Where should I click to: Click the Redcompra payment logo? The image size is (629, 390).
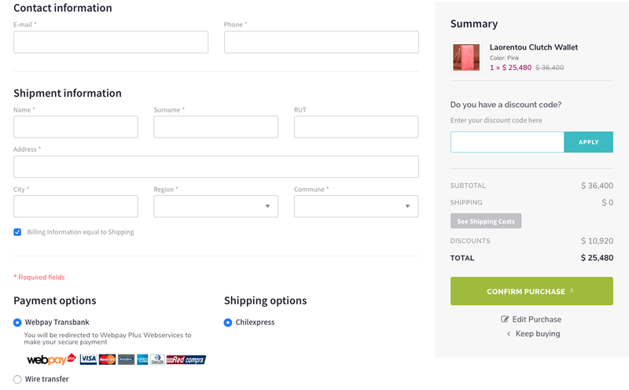[186, 359]
